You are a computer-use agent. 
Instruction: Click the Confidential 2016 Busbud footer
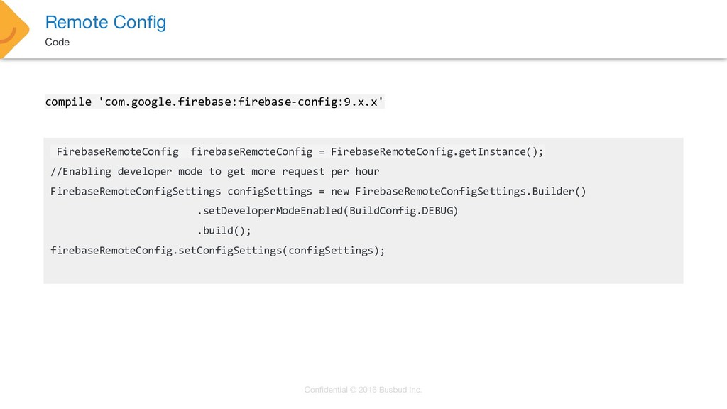(x=363, y=390)
